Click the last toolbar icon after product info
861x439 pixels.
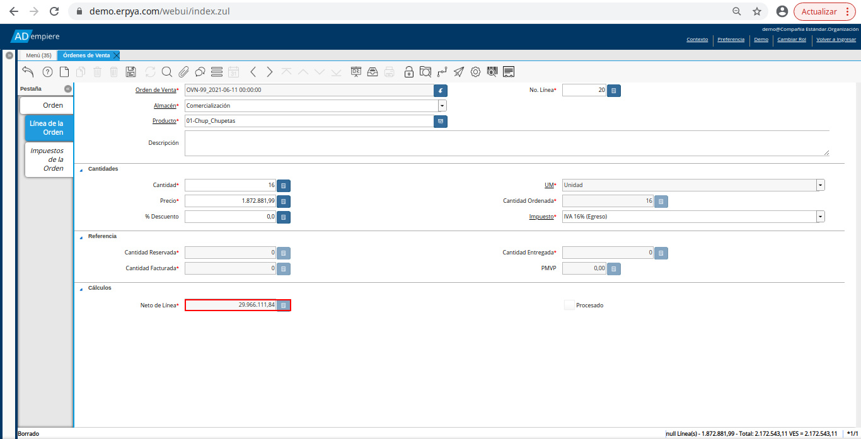pos(509,72)
